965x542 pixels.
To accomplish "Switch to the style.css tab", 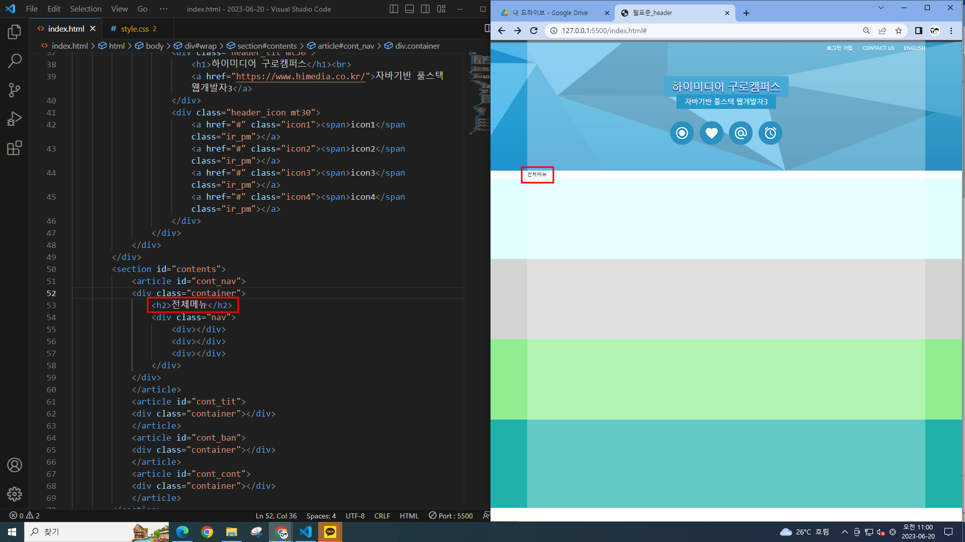I will click(x=135, y=29).
